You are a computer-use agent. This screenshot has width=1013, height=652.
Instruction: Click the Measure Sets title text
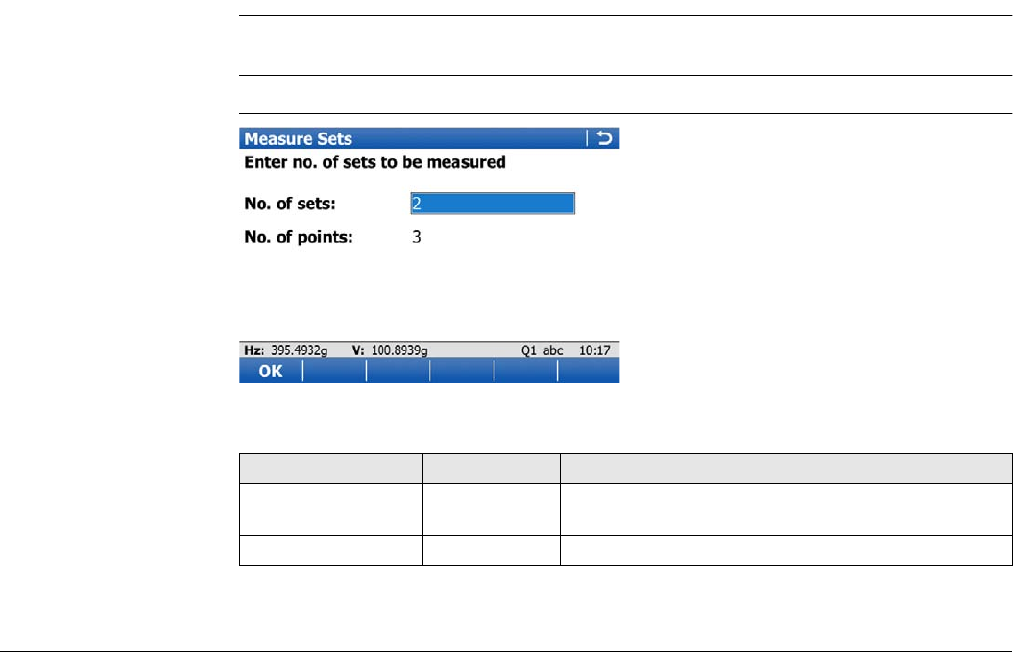(x=298, y=138)
